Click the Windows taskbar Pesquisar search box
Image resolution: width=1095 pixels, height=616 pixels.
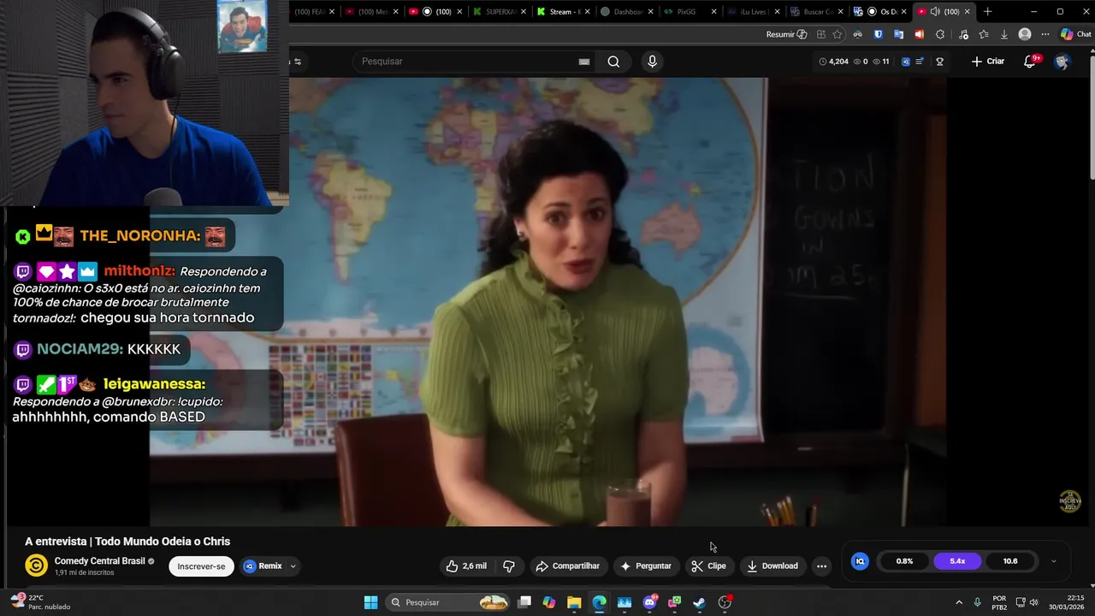coord(446,602)
